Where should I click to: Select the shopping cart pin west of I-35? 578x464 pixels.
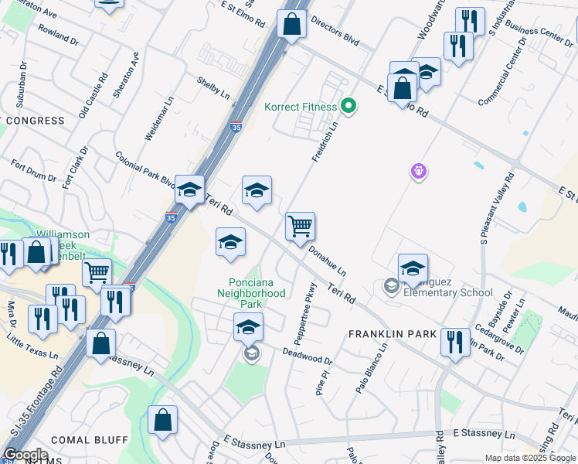point(97,272)
